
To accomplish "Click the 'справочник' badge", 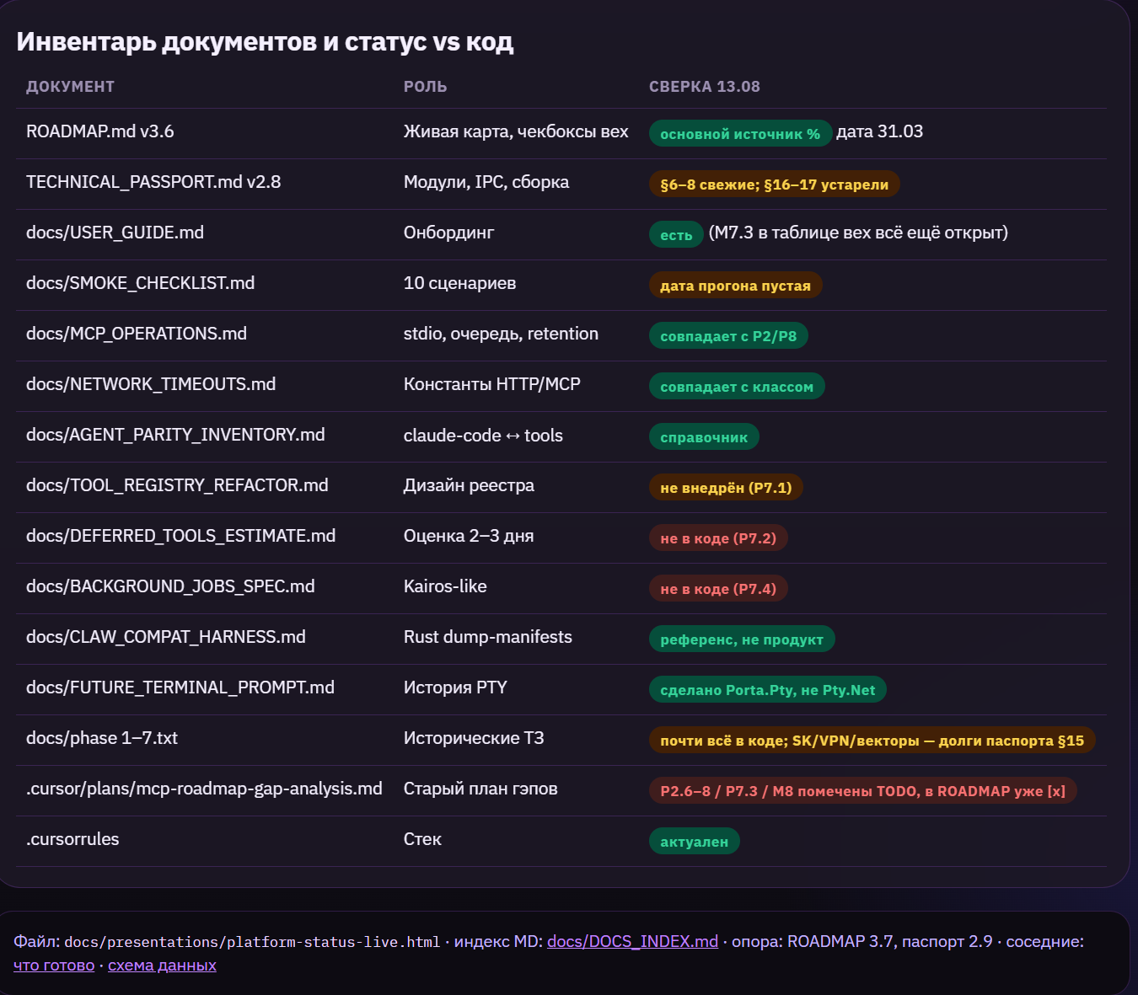I will (x=704, y=436).
